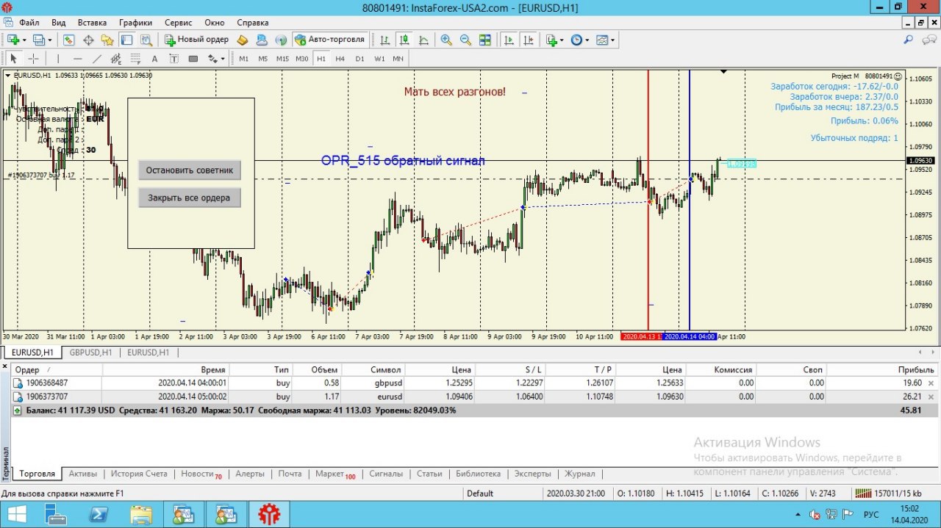Toggle chart auto scroll icon
Viewport: 941px width, 528px height.
pyautogui.click(x=508, y=40)
